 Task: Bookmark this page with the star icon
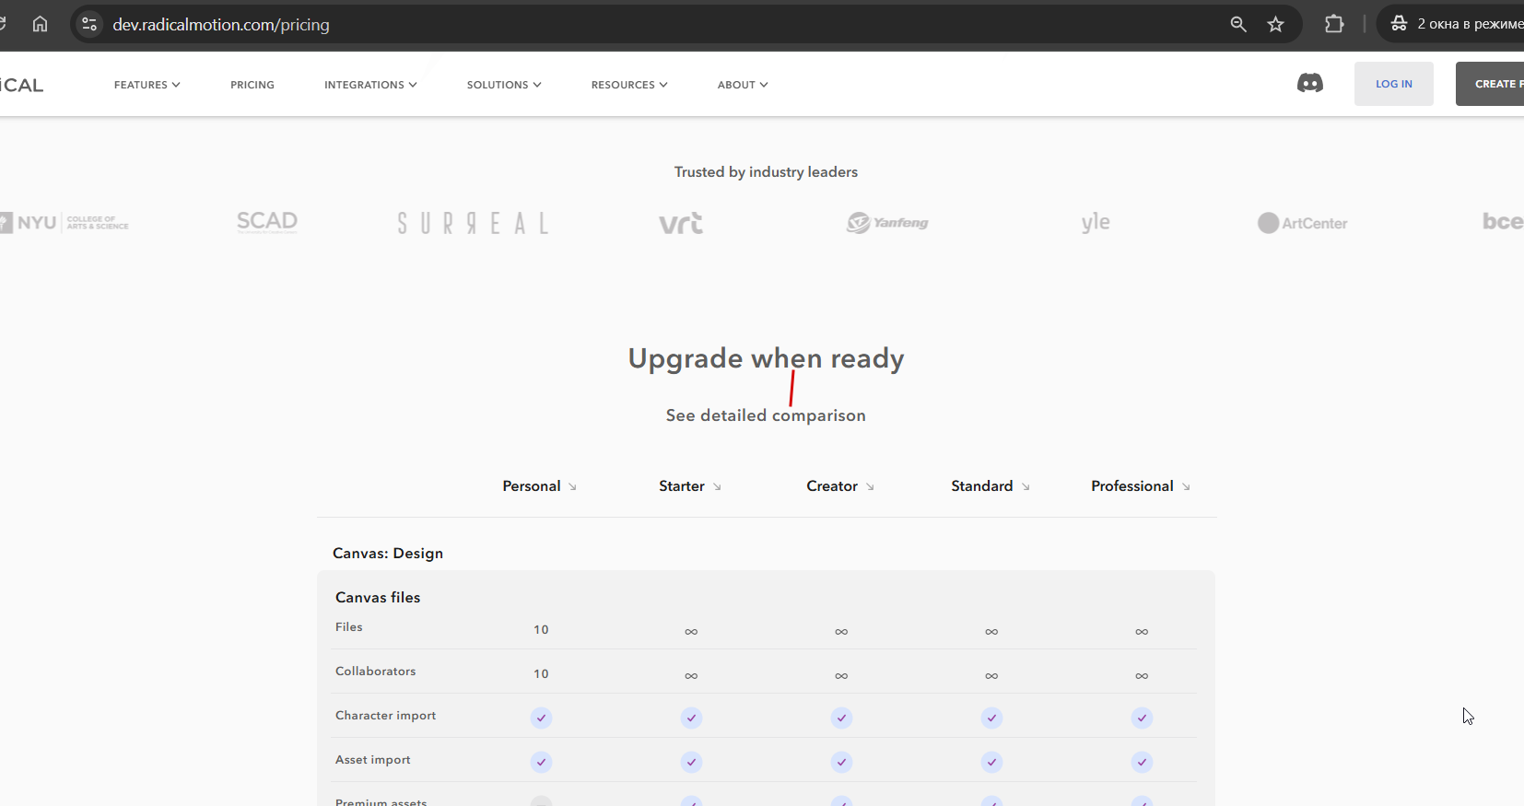(x=1275, y=24)
